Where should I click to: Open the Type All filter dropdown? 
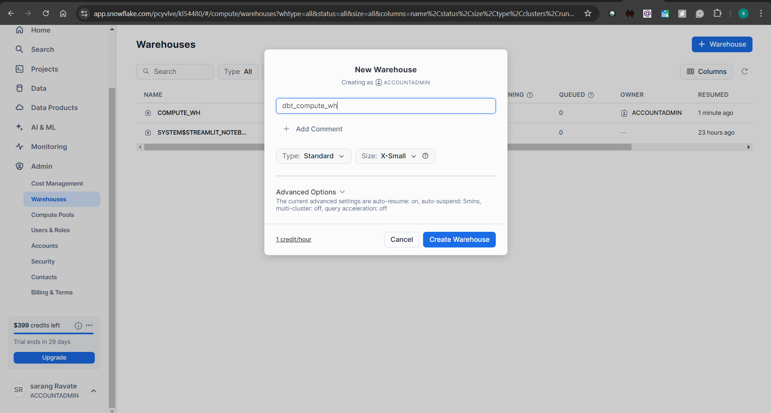(238, 72)
